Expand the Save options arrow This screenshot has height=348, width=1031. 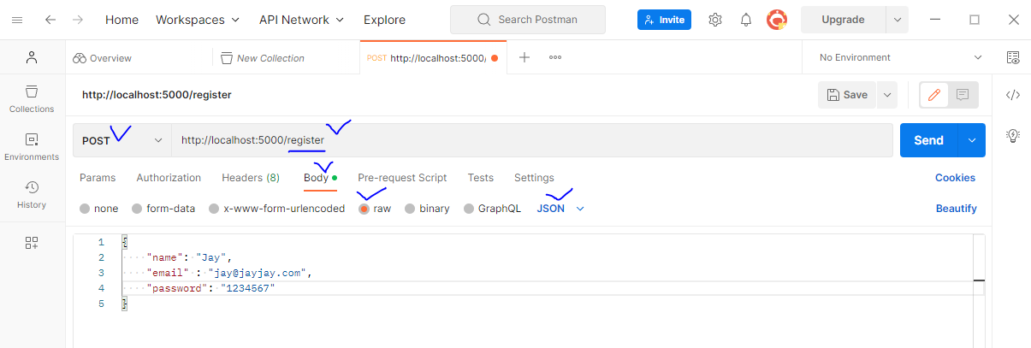coord(886,95)
